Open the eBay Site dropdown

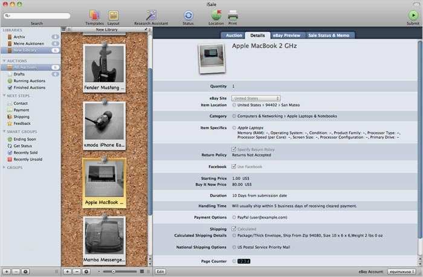256,98
